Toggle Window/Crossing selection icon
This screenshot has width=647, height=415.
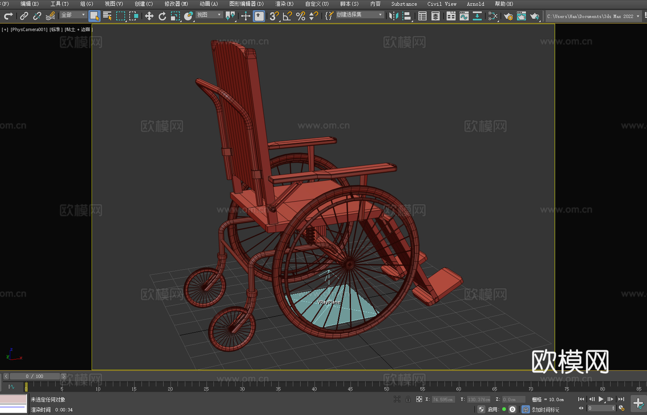pyautogui.click(x=134, y=16)
